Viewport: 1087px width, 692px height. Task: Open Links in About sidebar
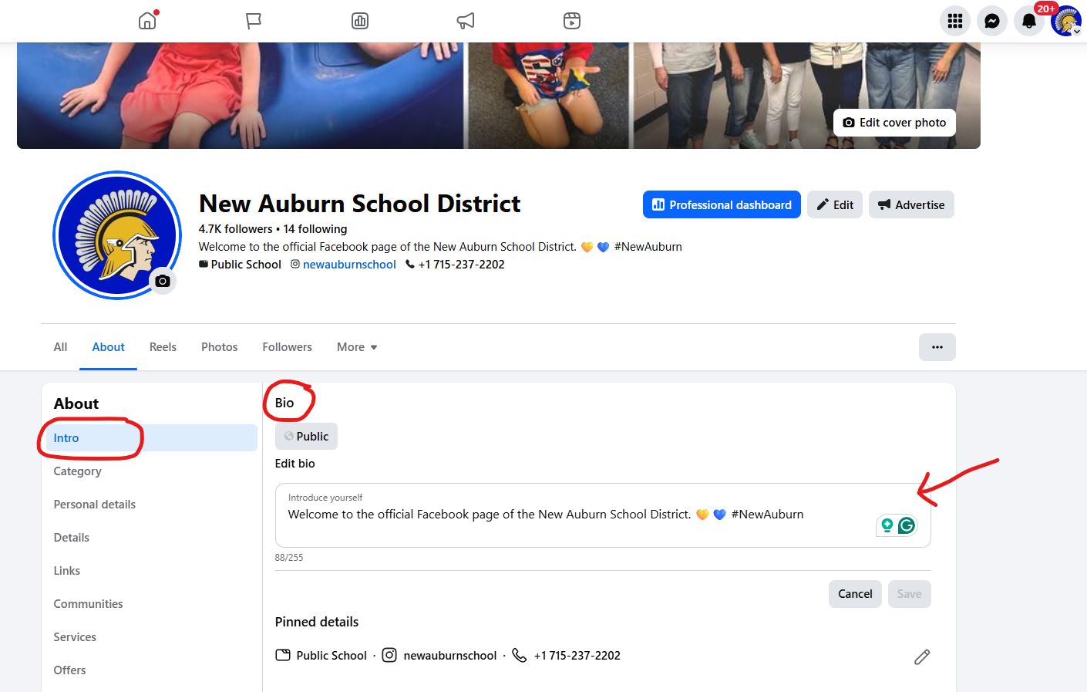(152, 571)
